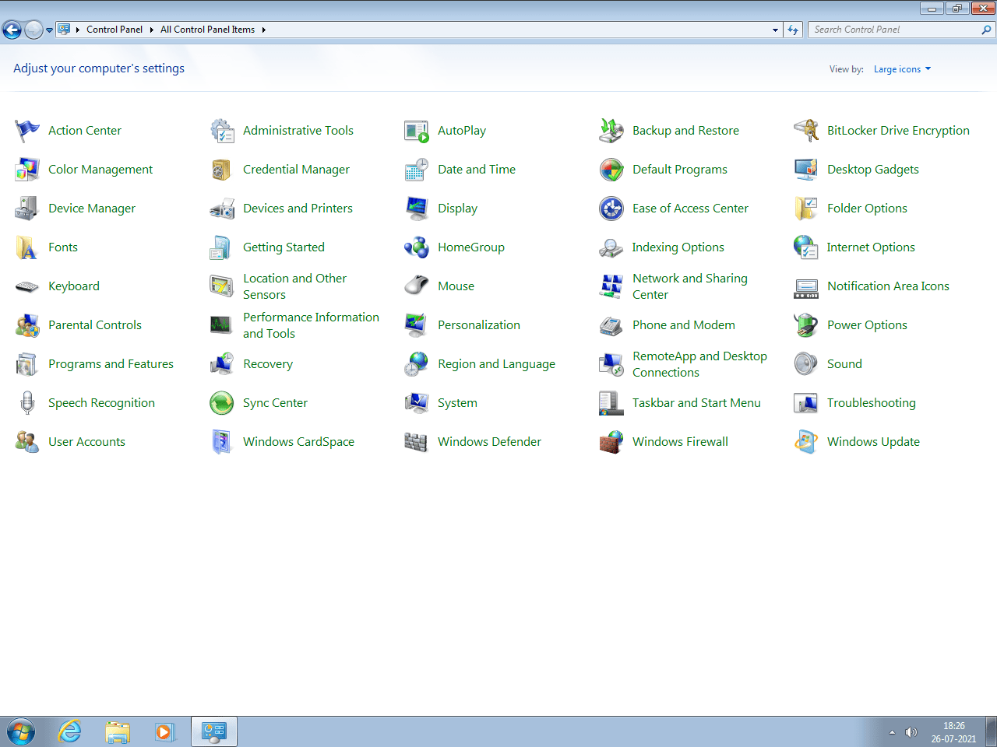Screen dimensions: 997x747
Task: Open the HomeGroup spheres icon
Action: pos(417,247)
